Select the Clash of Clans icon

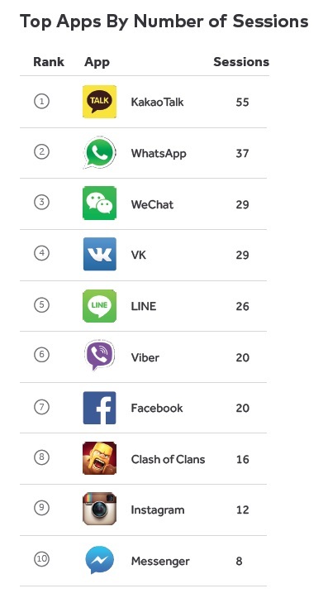[99, 458]
